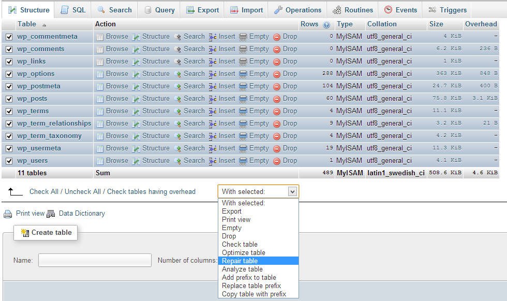The height and width of the screenshot is (301, 507).
Task: Click the Search icon for wp_options row
Action: 177,74
